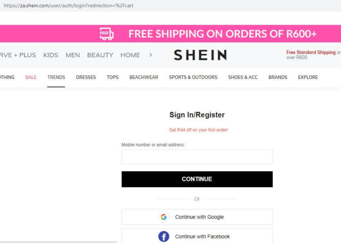The width and height of the screenshot is (341, 243).
Task: Click the free shipping truck icon
Action: point(106,34)
